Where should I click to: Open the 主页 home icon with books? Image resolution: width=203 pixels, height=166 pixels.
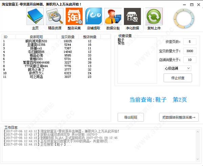(x=35, y=16)
